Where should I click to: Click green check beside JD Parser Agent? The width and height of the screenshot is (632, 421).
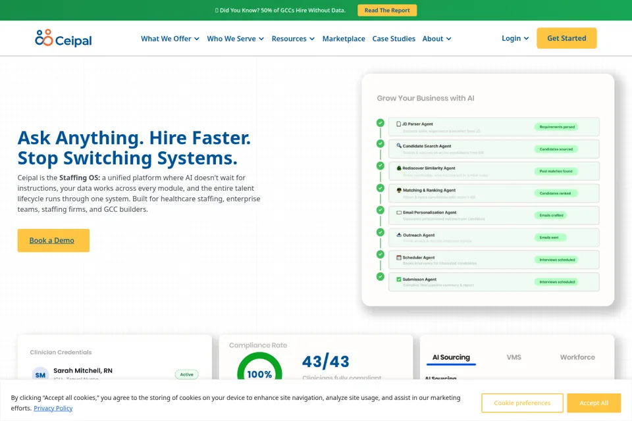tap(380, 123)
